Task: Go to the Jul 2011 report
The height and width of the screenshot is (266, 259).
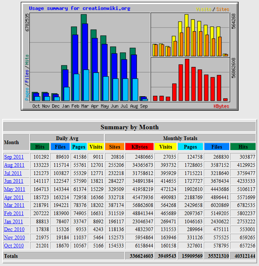Action: (x=13, y=173)
